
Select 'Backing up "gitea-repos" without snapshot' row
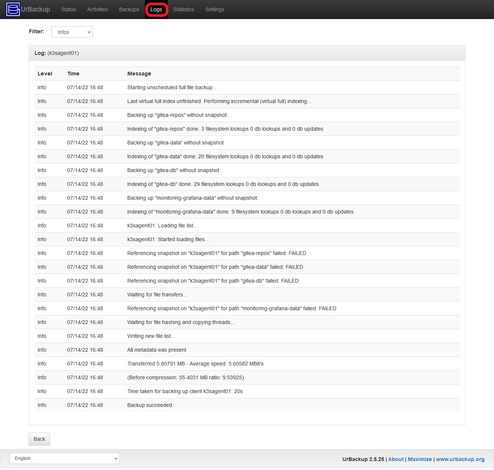(247, 115)
